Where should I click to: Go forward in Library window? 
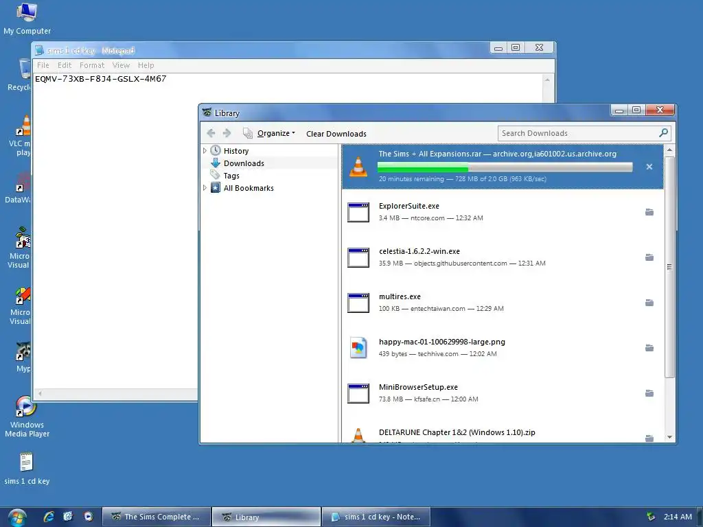[227, 133]
